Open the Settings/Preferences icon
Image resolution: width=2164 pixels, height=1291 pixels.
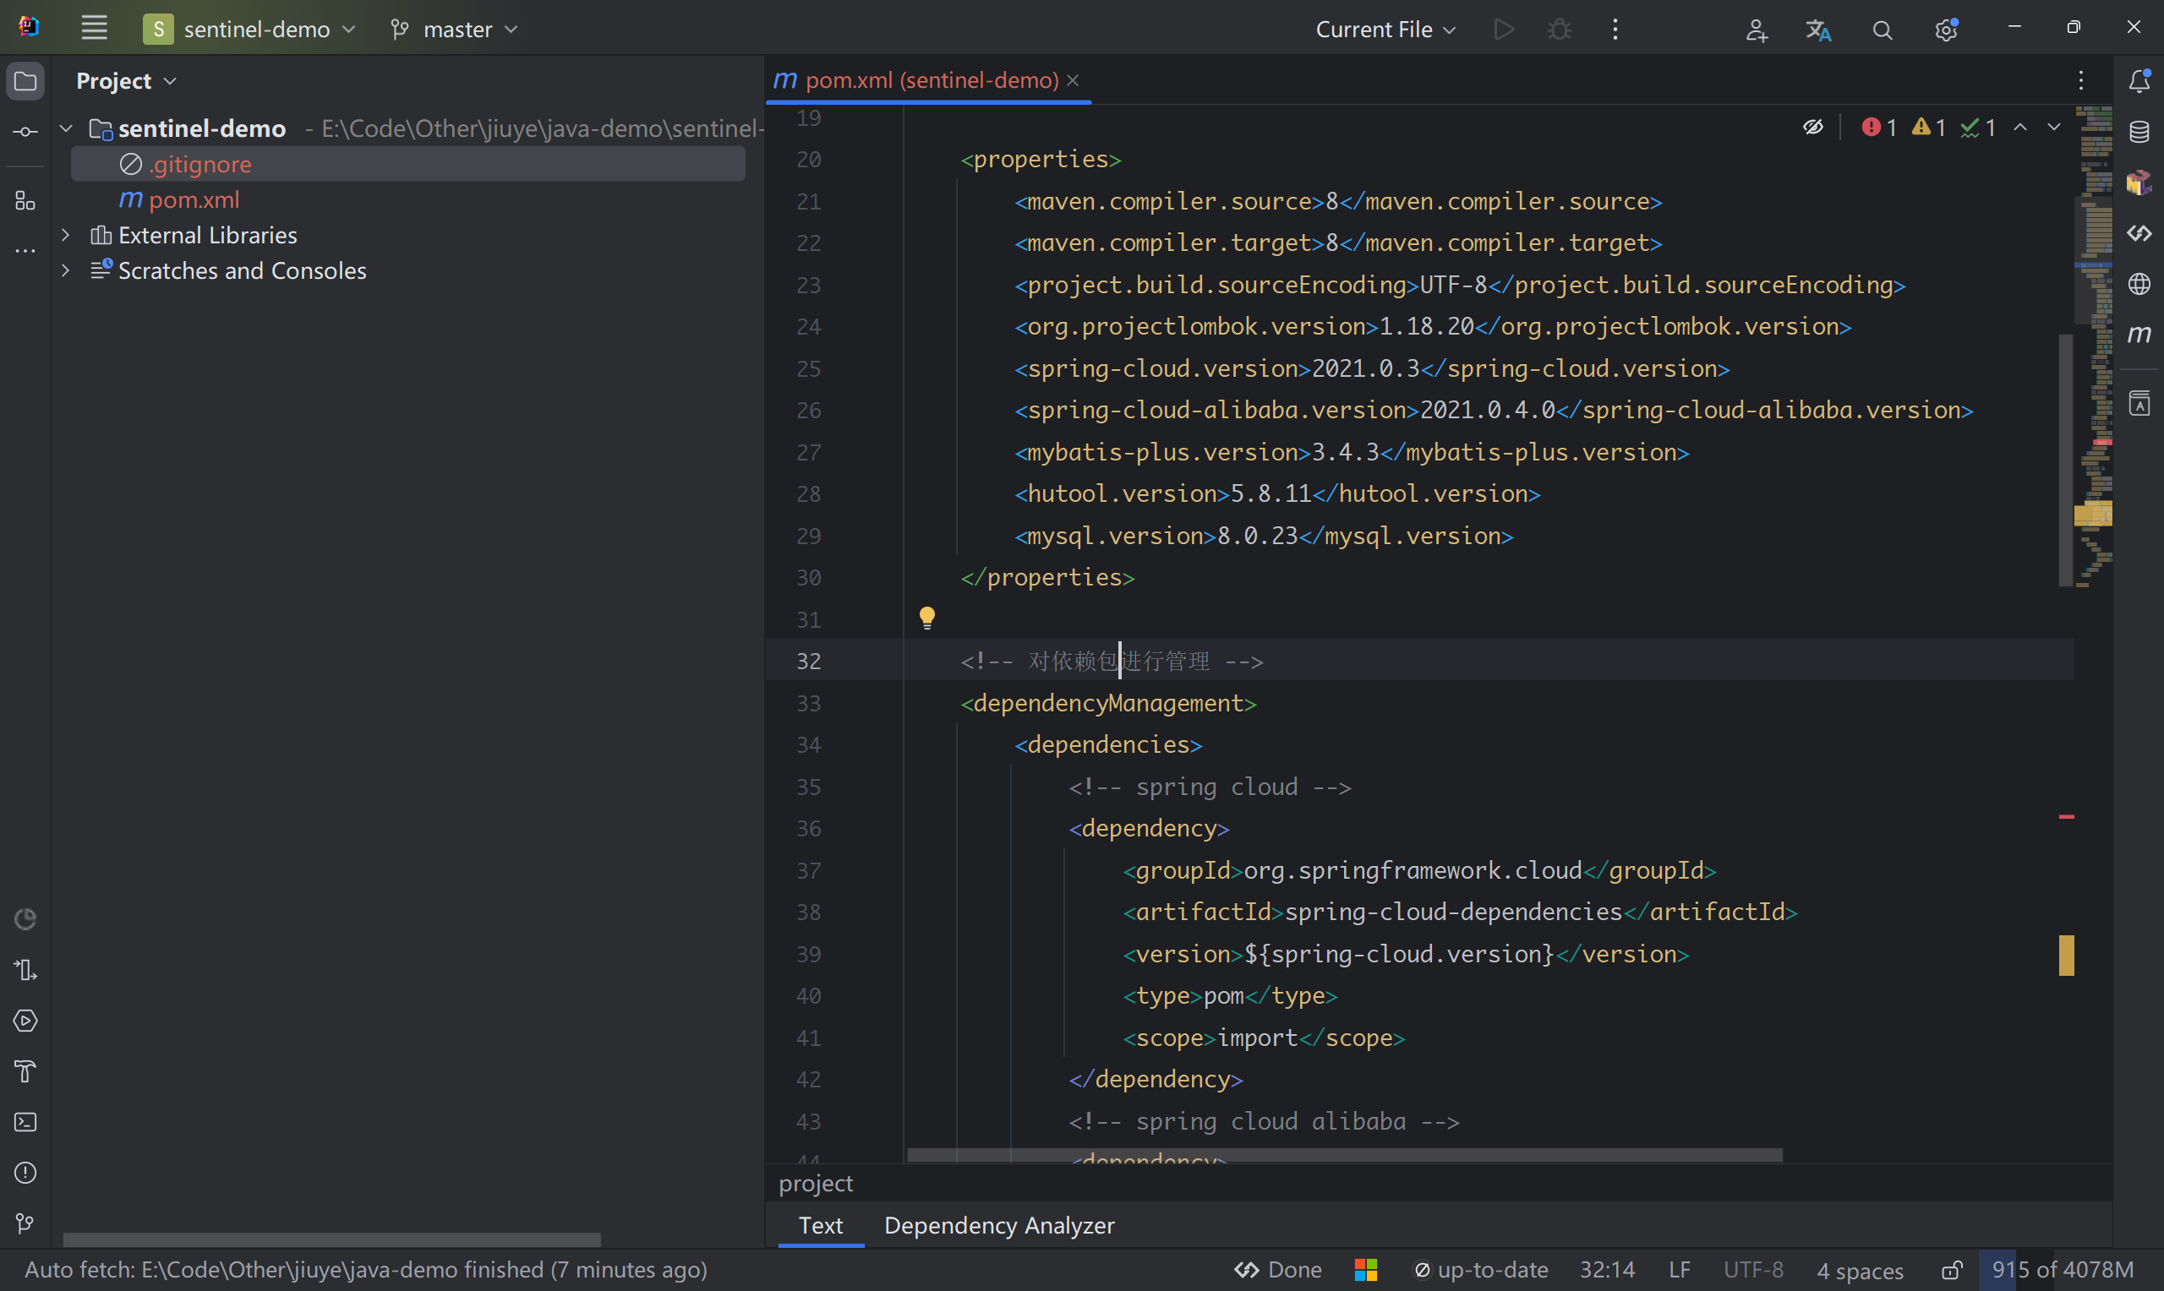pos(1946,30)
